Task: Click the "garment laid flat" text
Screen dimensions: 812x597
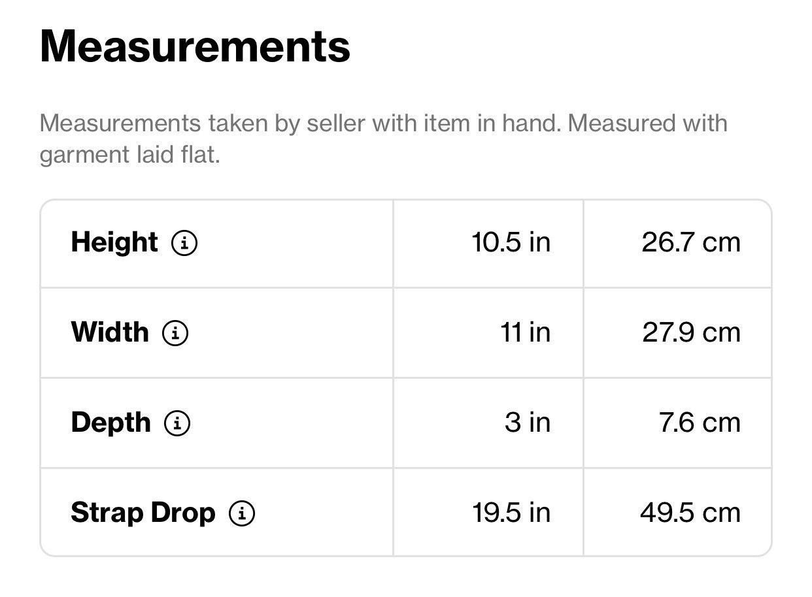Action: pyautogui.click(x=129, y=155)
